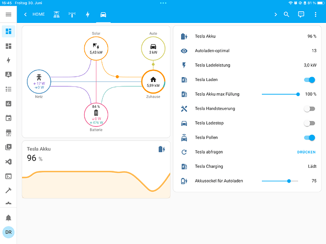Click the Tesla Handsteuerung tools icon
326x244 pixels.
pyautogui.click(x=184, y=109)
